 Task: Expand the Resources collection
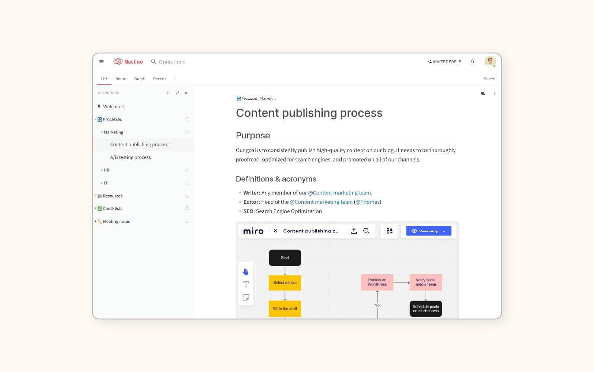96,196
